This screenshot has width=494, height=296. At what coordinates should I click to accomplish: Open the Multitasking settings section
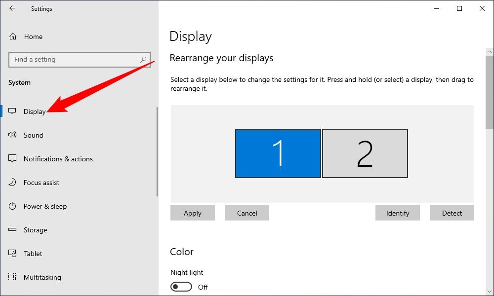(42, 277)
